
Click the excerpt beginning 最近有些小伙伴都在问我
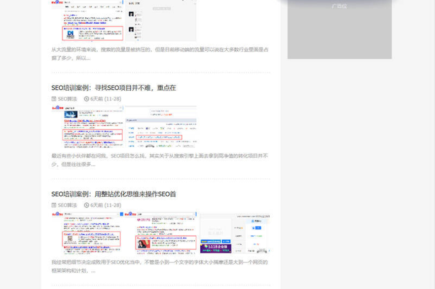pos(160,160)
